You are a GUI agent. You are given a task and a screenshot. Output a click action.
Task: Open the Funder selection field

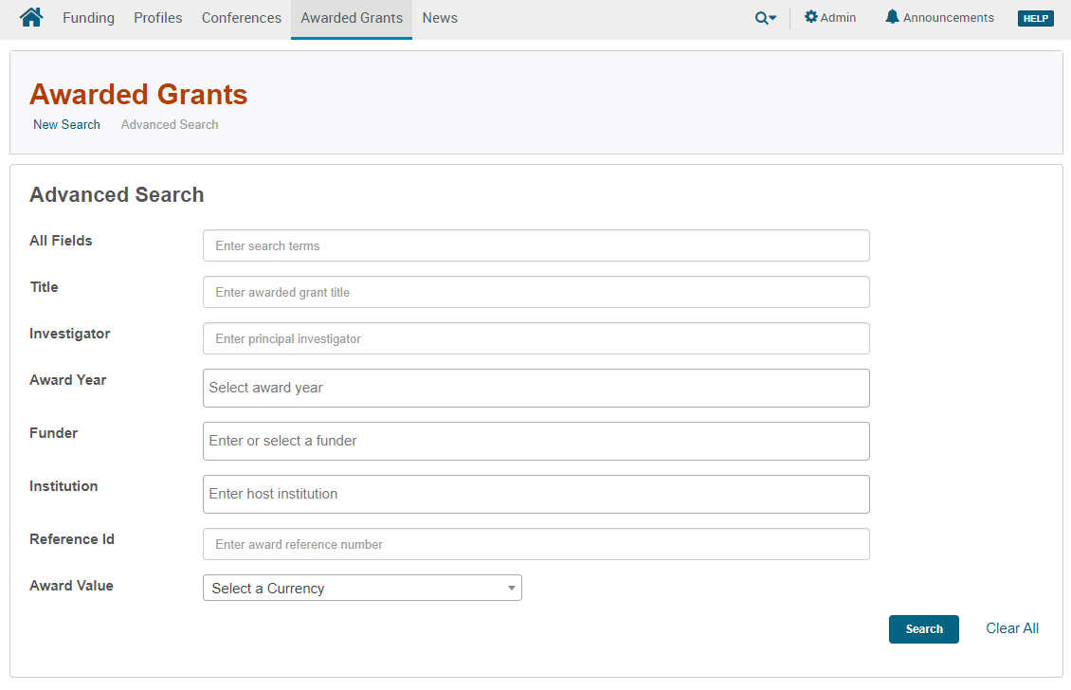535,441
